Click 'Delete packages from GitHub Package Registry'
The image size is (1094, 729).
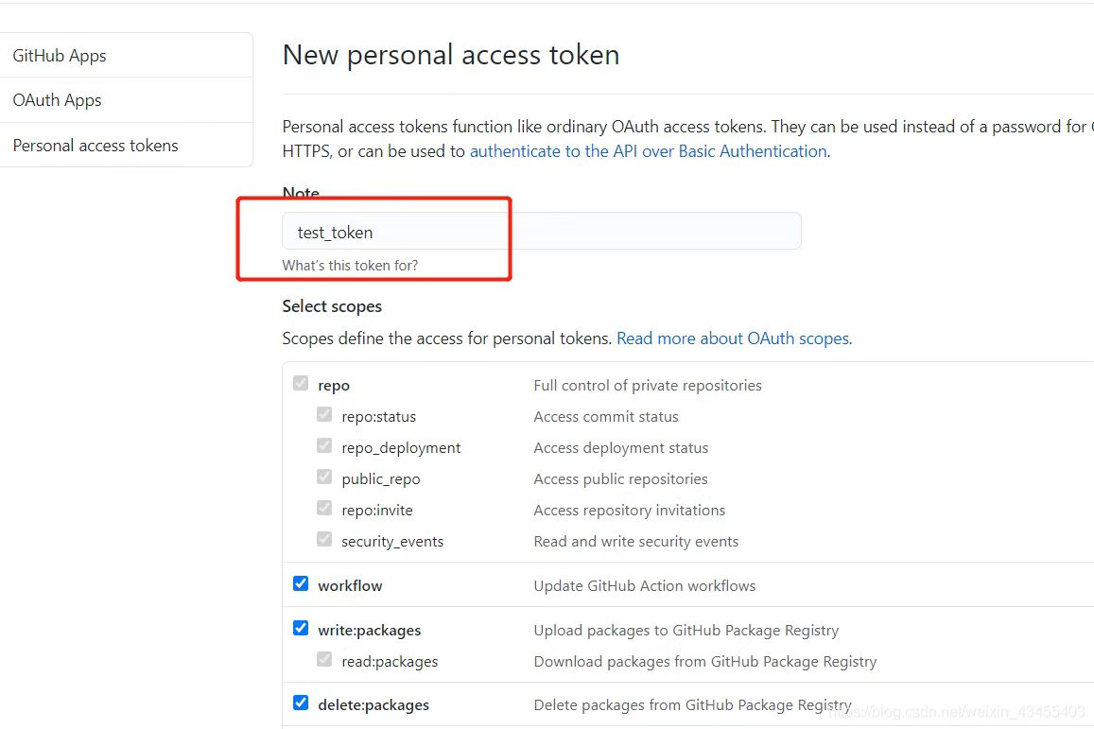coord(693,705)
